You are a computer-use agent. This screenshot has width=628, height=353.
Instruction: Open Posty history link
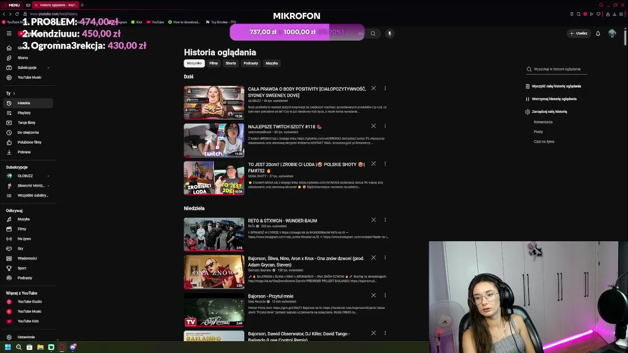538,132
